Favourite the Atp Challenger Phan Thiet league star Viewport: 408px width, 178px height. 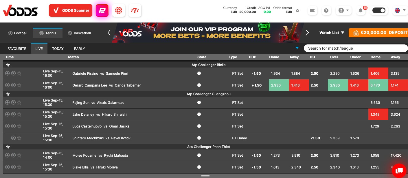(8, 147)
